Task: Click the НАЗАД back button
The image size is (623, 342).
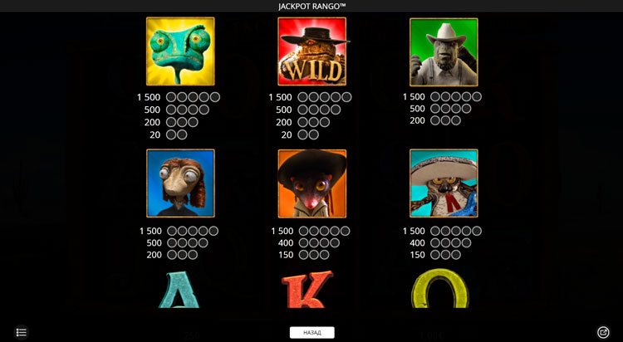Action: (x=311, y=333)
